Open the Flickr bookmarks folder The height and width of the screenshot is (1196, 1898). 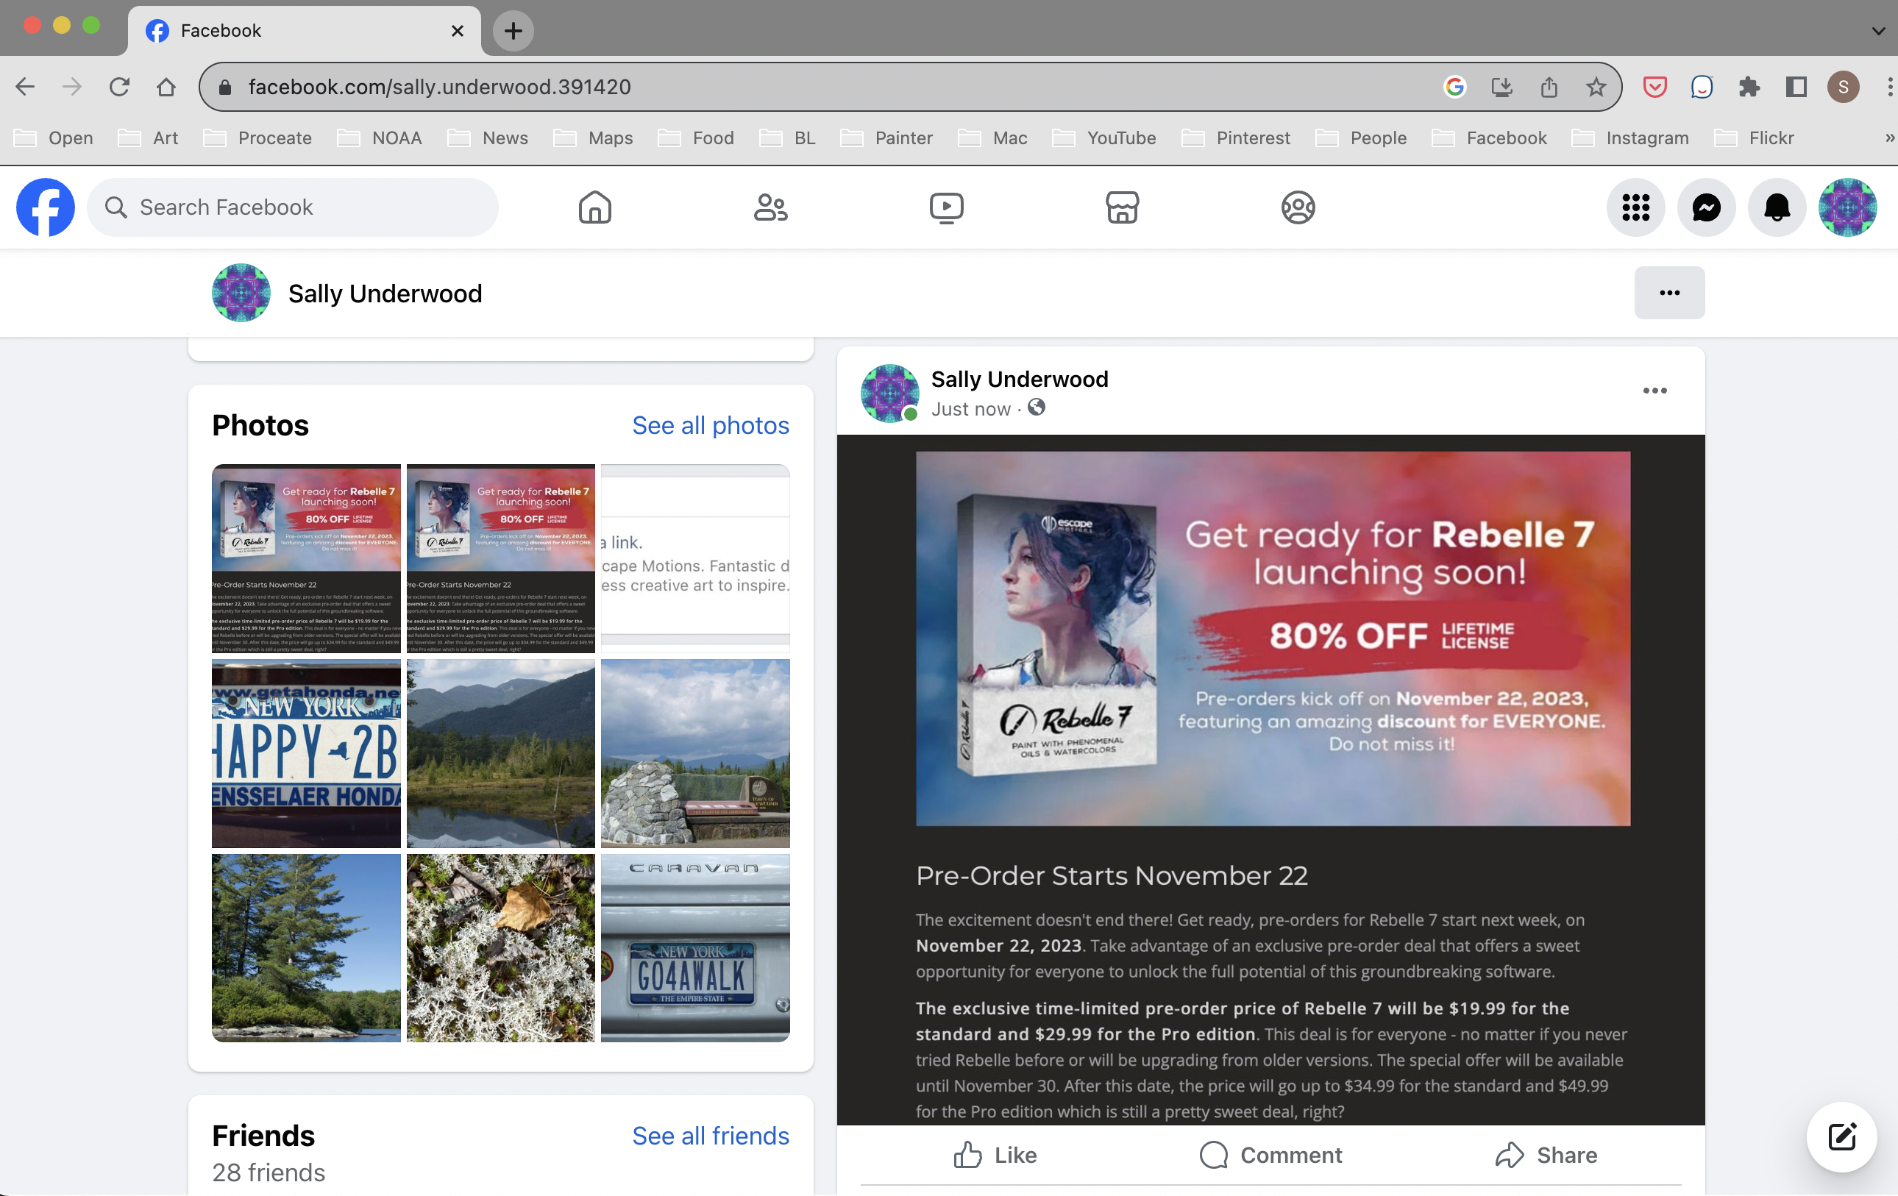[x=1755, y=138]
